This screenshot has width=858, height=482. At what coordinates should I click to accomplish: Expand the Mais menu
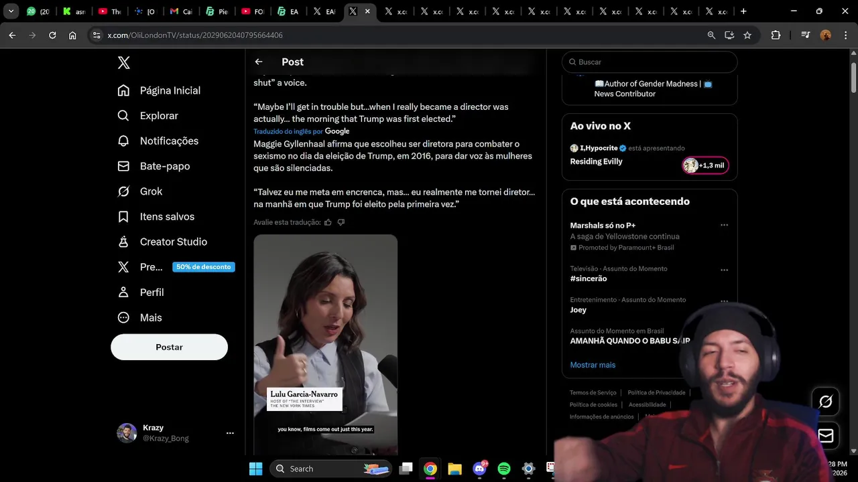click(x=139, y=318)
